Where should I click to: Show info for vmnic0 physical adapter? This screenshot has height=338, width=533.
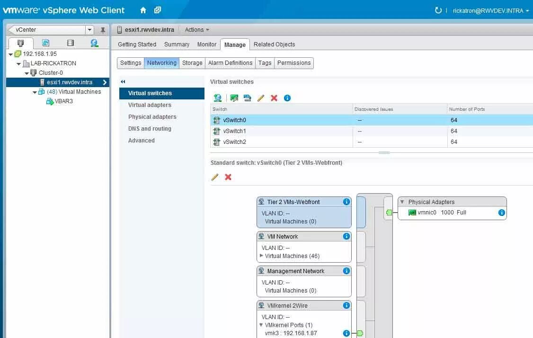coord(501,213)
